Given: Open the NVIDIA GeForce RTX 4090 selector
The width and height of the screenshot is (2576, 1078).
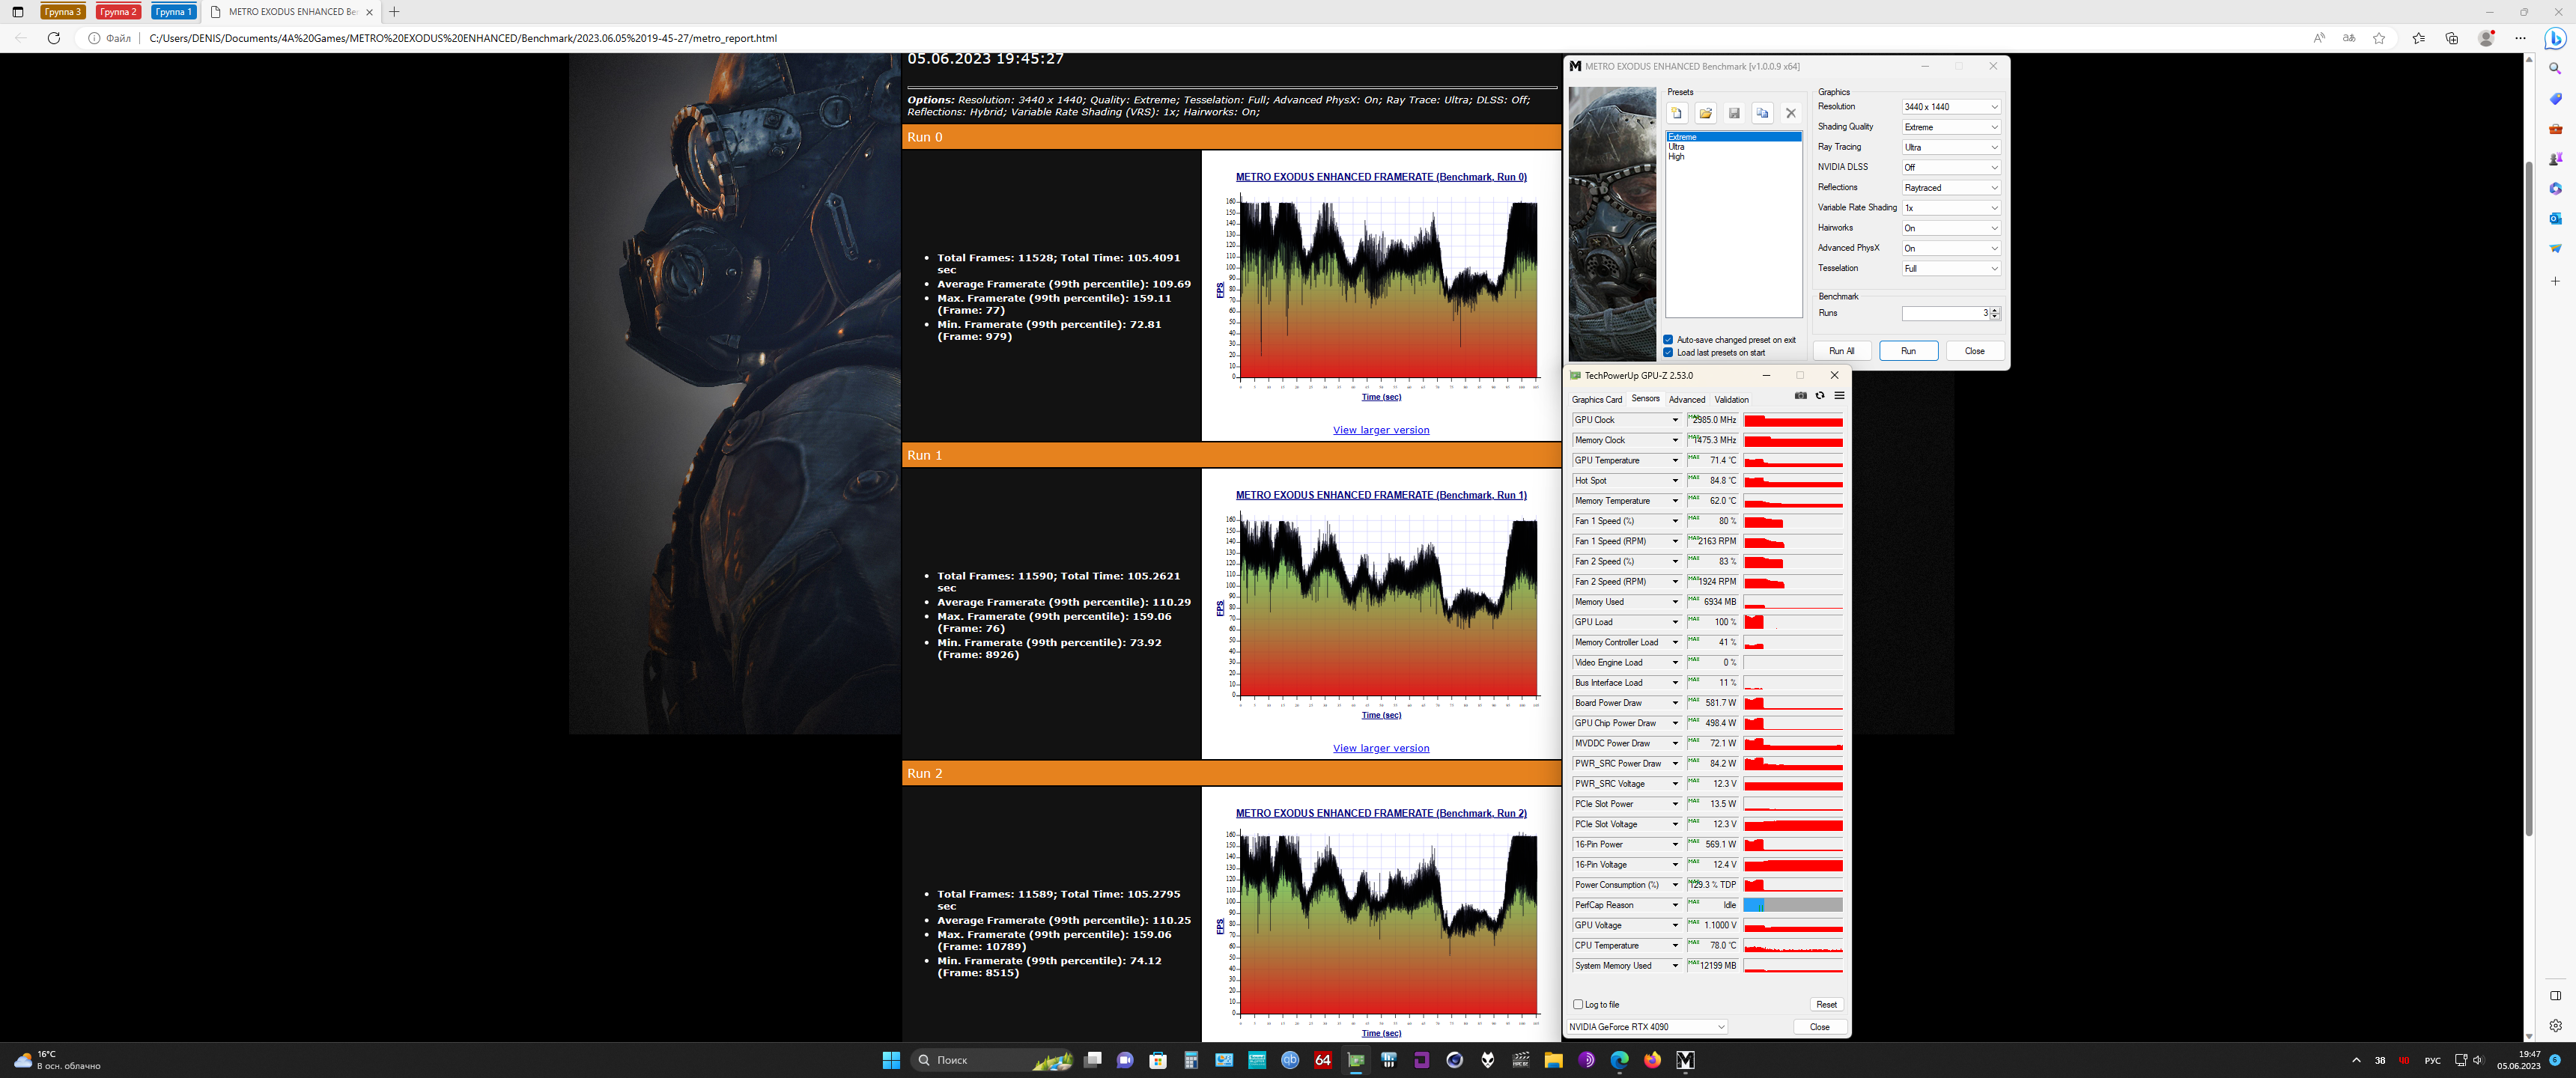Looking at the screenshot, I should pyautogui.click(x=1646, y=1027).
